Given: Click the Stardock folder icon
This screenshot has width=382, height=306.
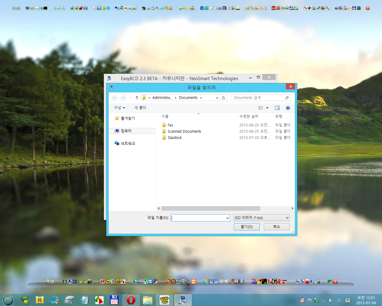Looking at the screenshot, I should [x=164, y=137].
